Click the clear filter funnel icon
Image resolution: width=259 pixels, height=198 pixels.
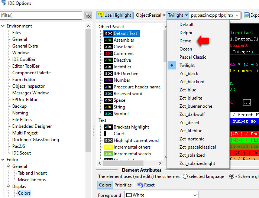coord(88,15)
